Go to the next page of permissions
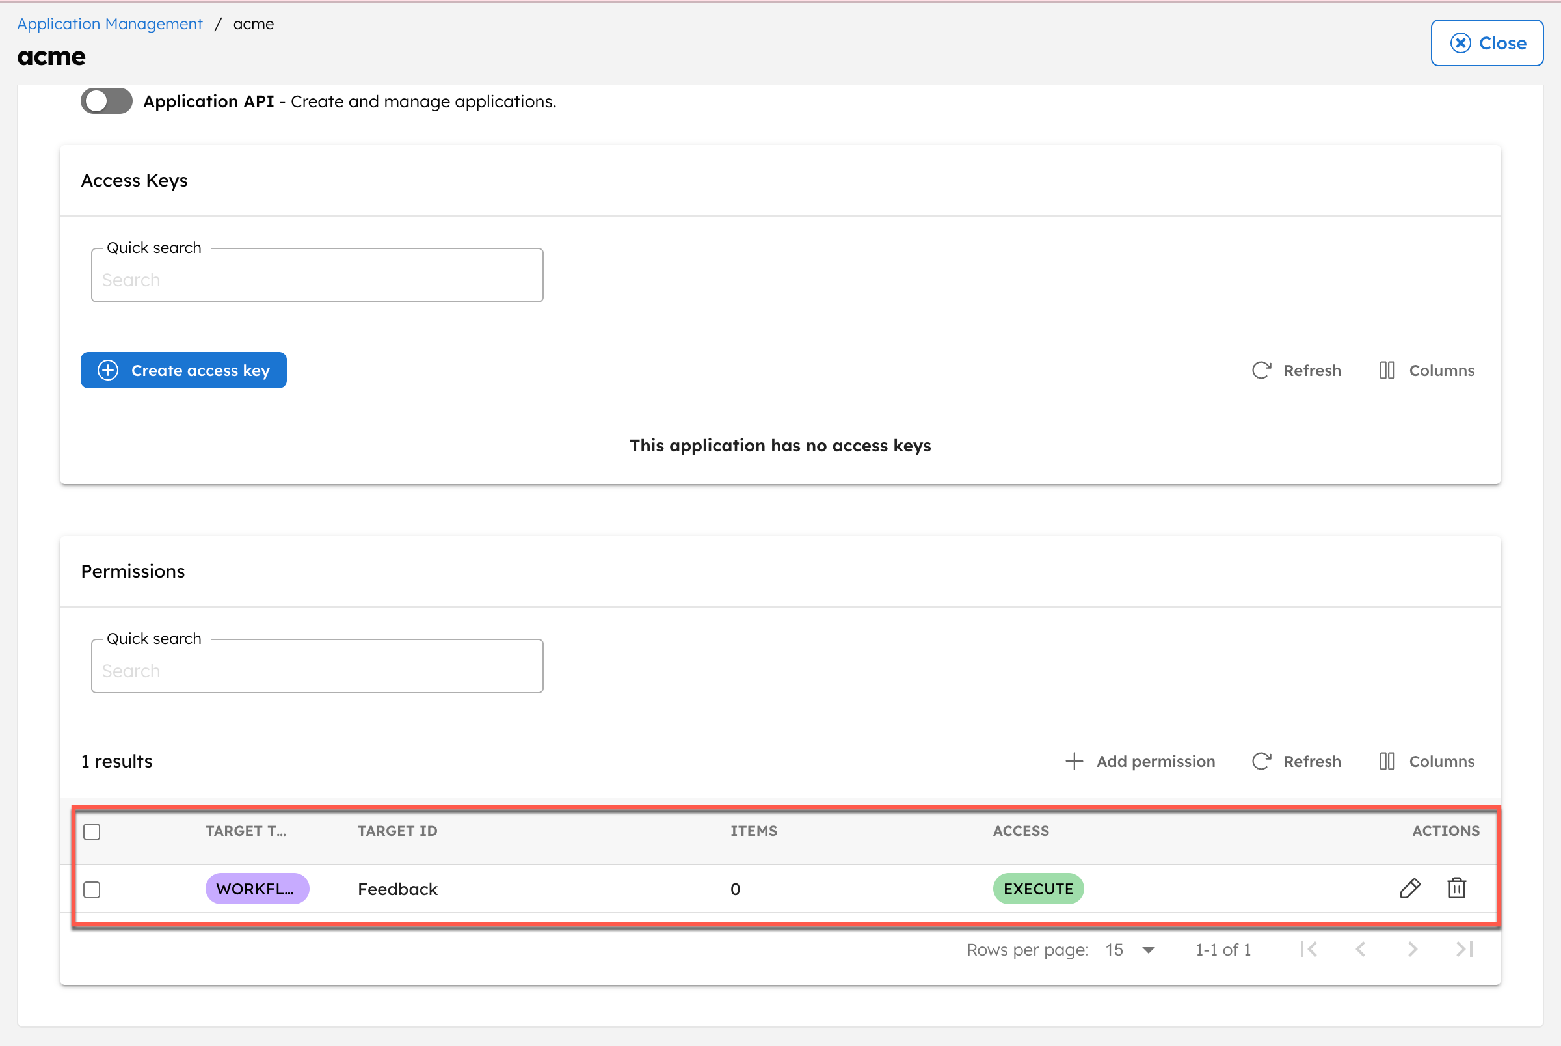This screenshot has width=1561, height=1046. pyautogui.click(x=1411, y=949)
